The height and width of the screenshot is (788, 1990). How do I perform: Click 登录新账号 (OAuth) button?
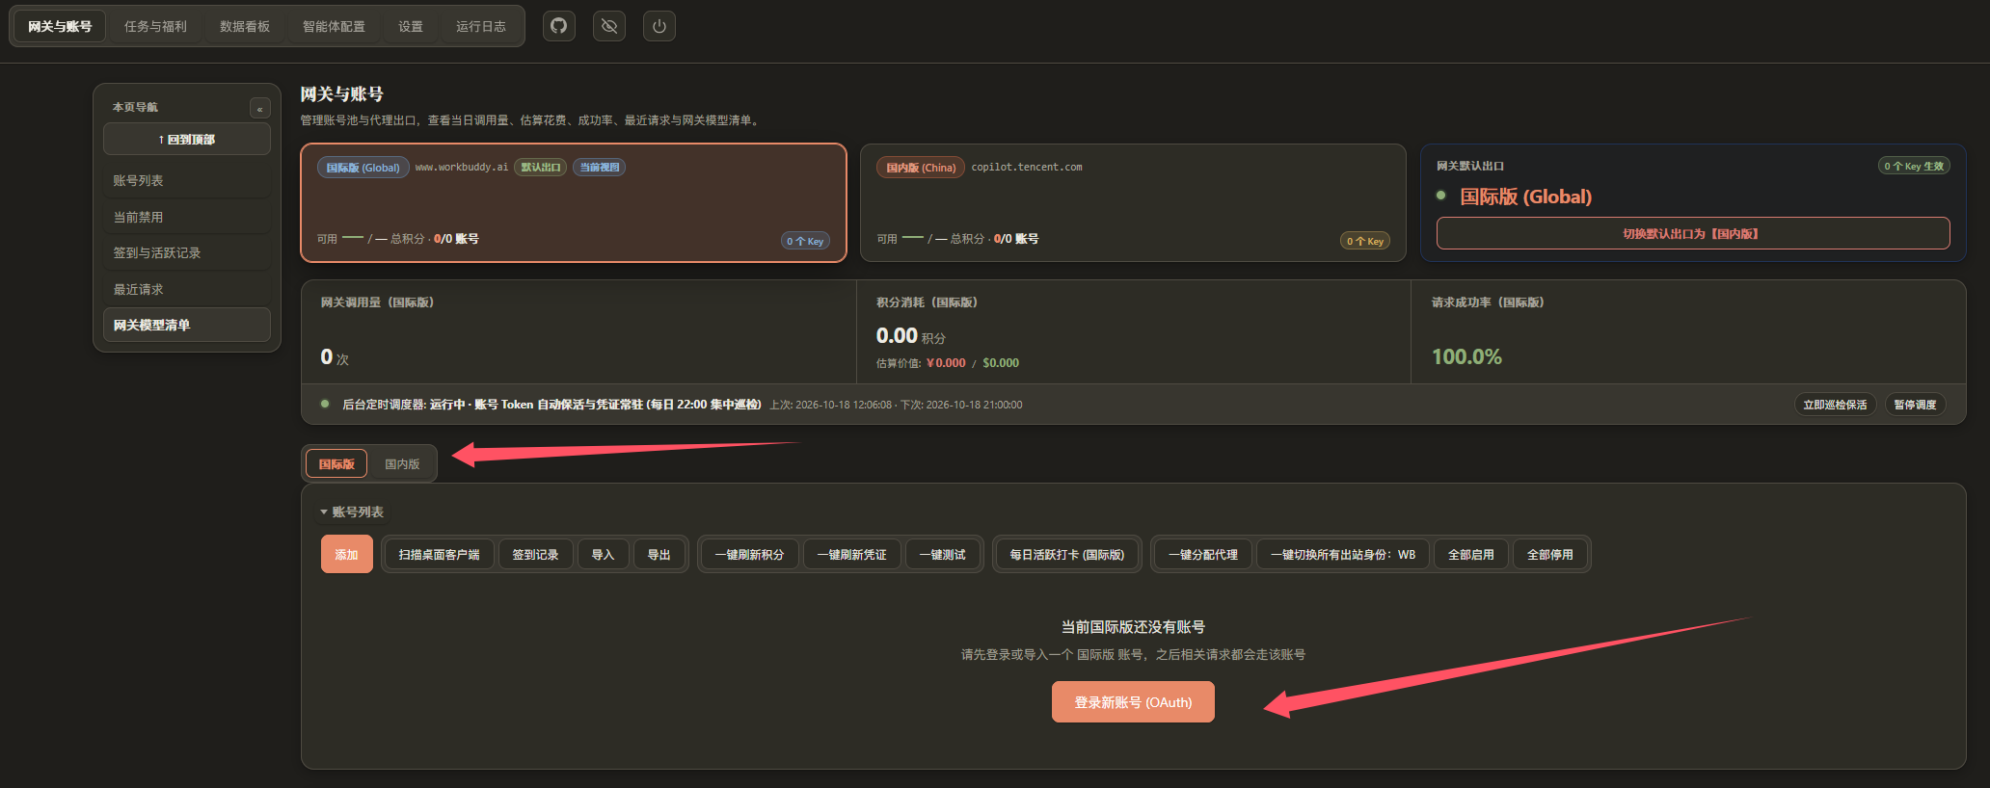1133,702
